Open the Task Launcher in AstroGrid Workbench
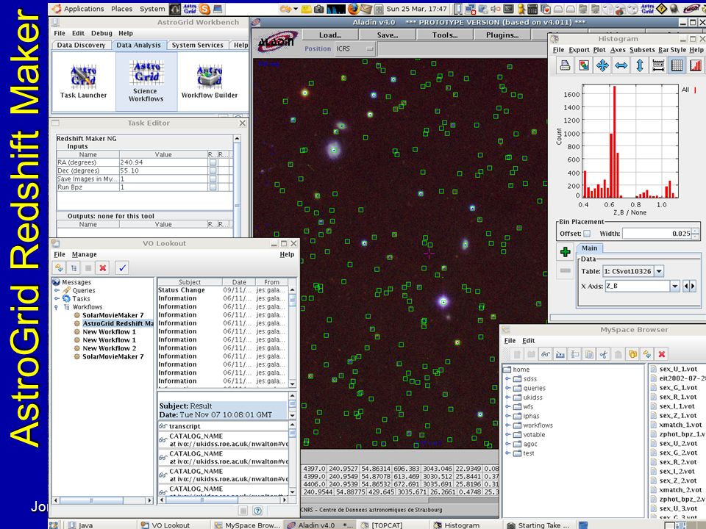 pos(83,82)
